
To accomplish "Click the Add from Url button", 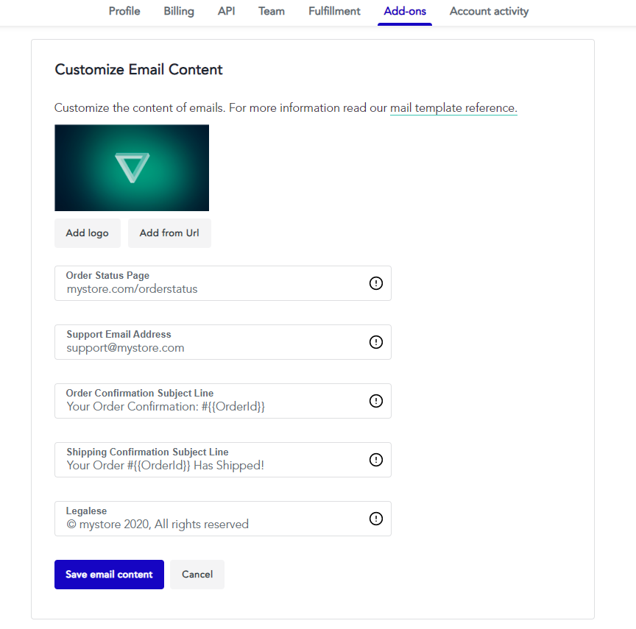I will tap(169, 232).
